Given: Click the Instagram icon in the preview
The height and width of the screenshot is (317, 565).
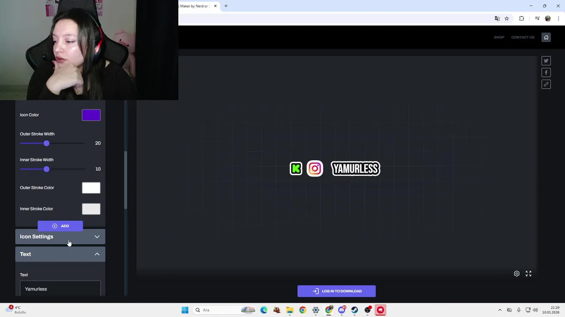Looking at the screenshot, I should tap(315, 168).
